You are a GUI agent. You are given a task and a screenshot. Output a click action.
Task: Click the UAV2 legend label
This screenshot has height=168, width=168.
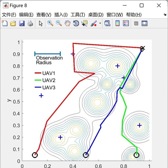point(49,80)
